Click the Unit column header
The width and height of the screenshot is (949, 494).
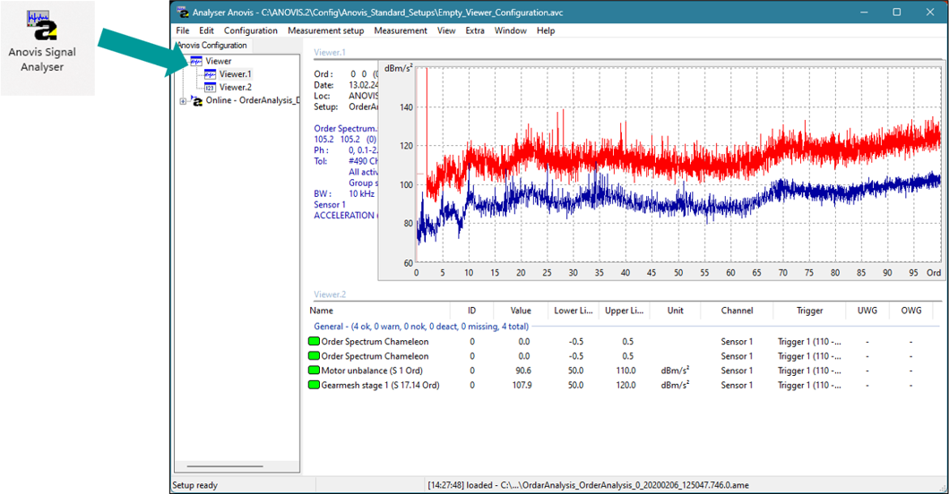click(675, 311)
